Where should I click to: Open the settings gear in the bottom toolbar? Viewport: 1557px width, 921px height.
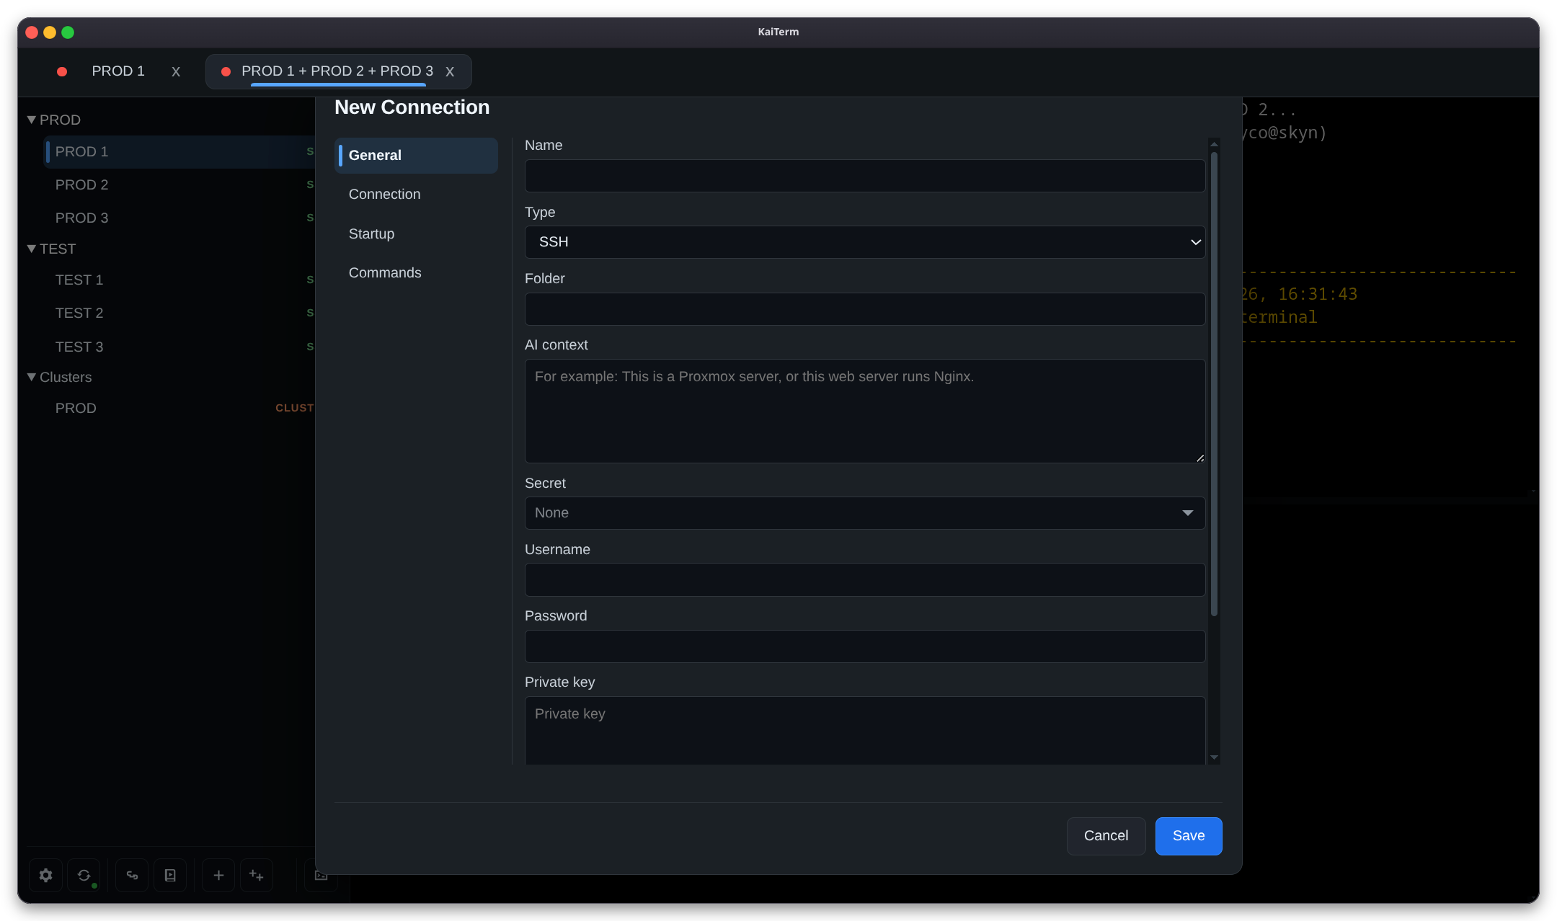click(x=46, y=875)
